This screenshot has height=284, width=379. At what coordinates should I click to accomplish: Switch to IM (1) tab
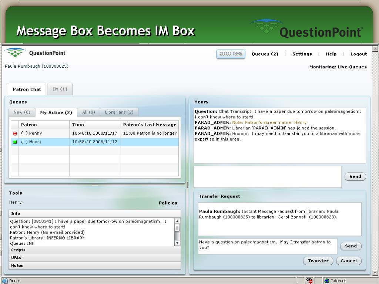tap(60, 89)
